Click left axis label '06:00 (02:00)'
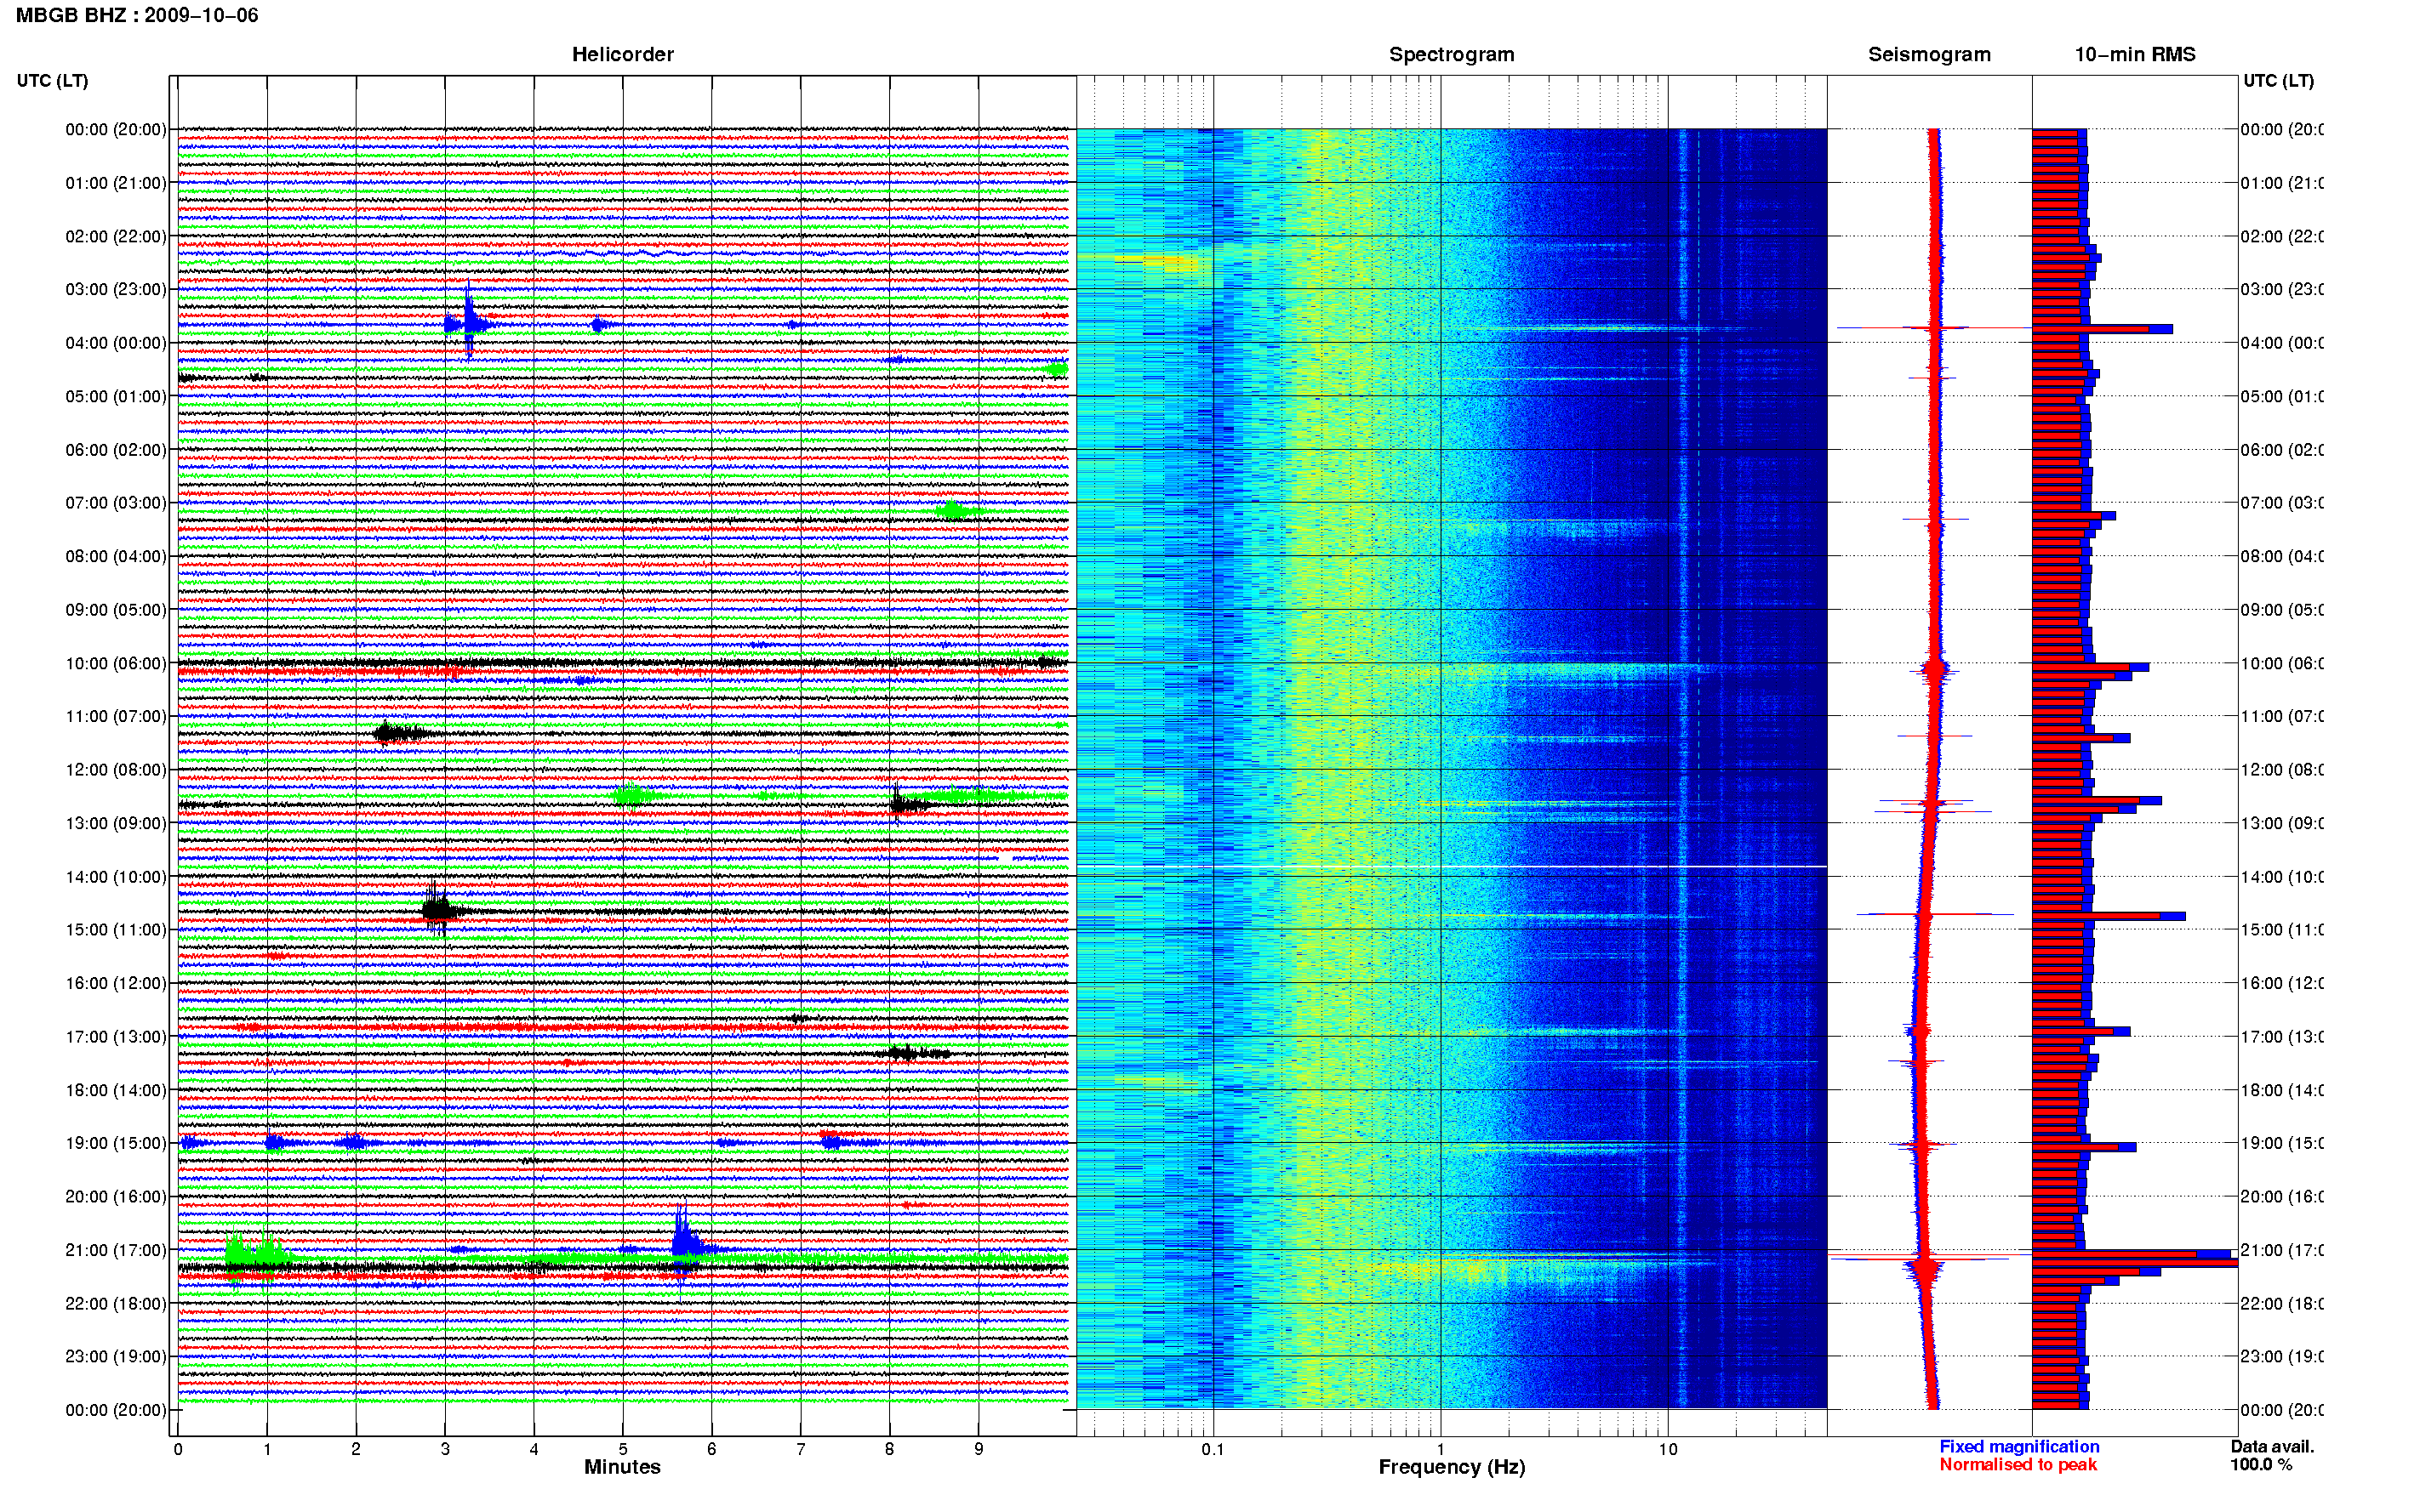Image resolution: width=2420 pixels, height=1512 pixels. [116, 450]
